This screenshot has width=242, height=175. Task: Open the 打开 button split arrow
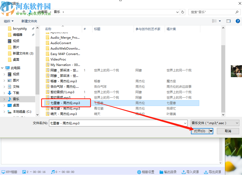tap(211, 131)
